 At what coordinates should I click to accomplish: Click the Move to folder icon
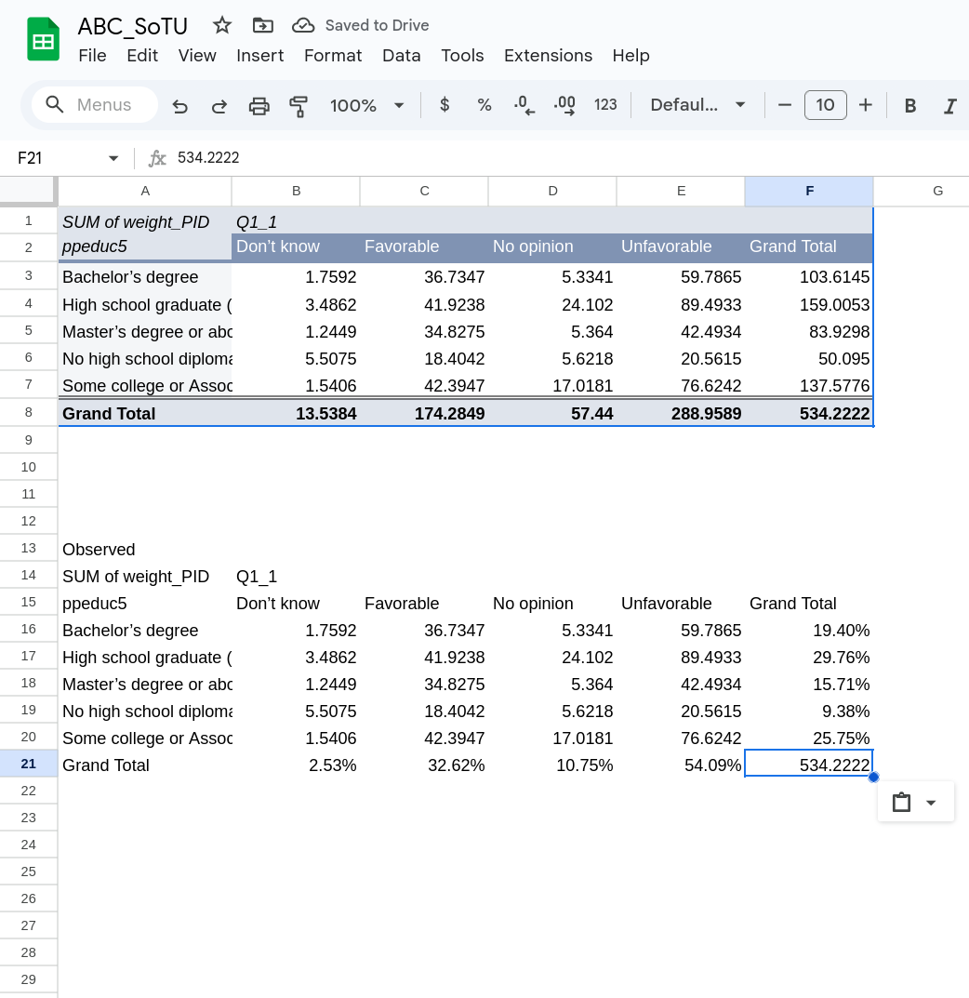[x=263, y=25]
